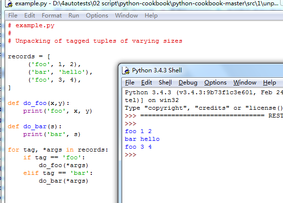Open File menu in Python Shell window
The image size is (283, 203).
[x=130, y=83]
